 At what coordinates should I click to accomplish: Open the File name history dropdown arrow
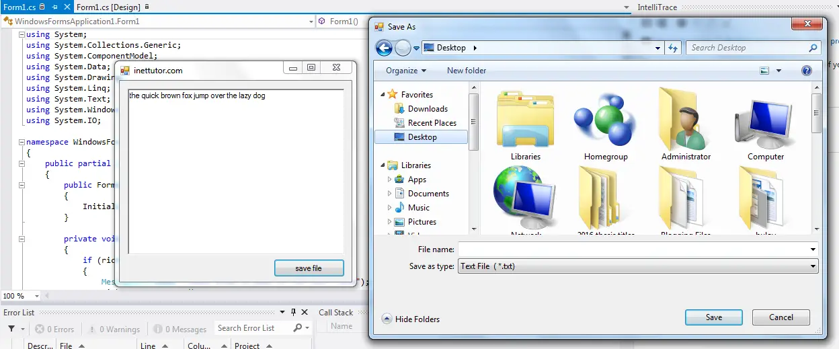coord(813,249)
